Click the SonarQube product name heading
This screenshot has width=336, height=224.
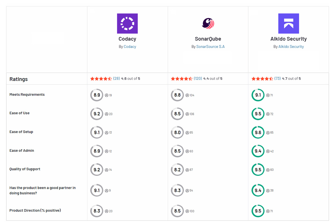click(208, 39)
